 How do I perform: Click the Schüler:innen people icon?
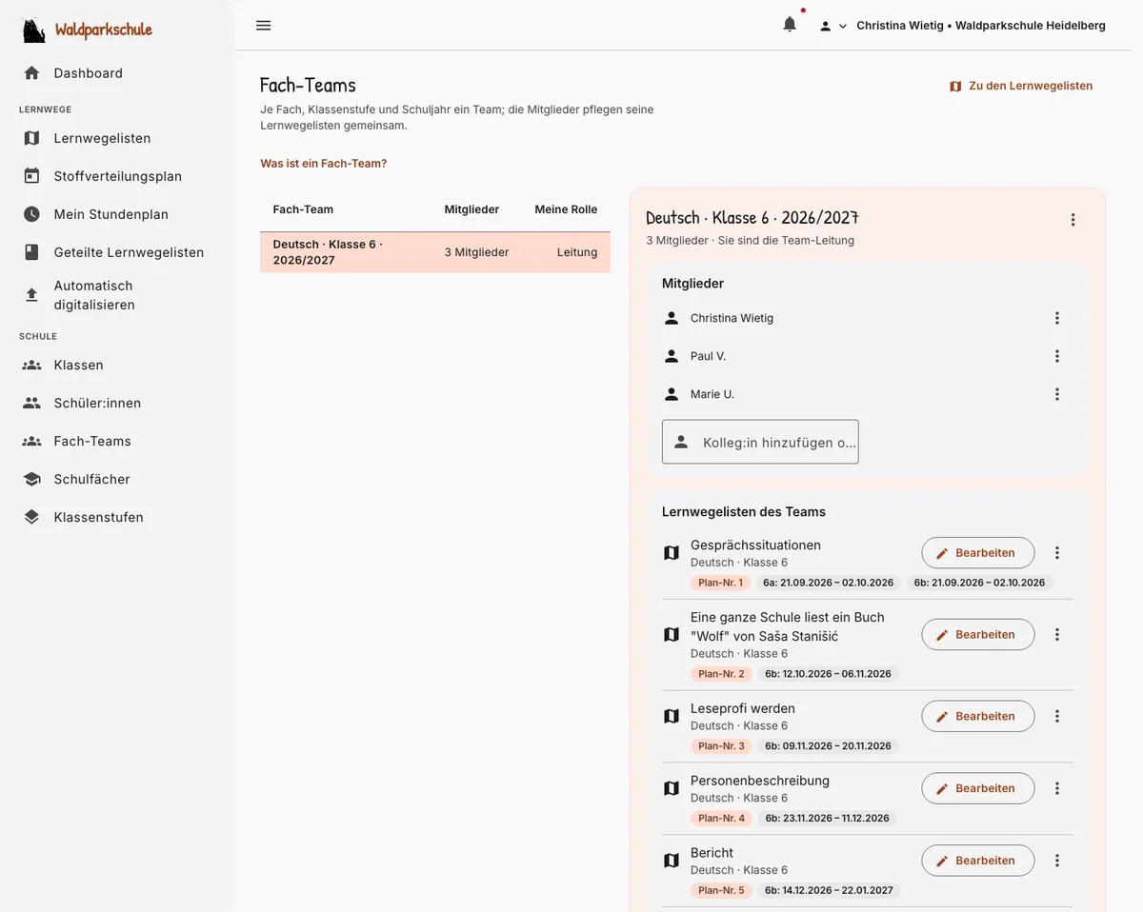click(x=31, y=403)
